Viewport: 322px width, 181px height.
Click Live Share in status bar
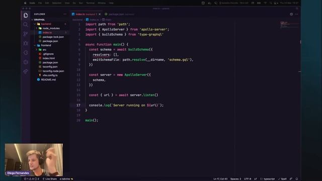coord(49,179)
